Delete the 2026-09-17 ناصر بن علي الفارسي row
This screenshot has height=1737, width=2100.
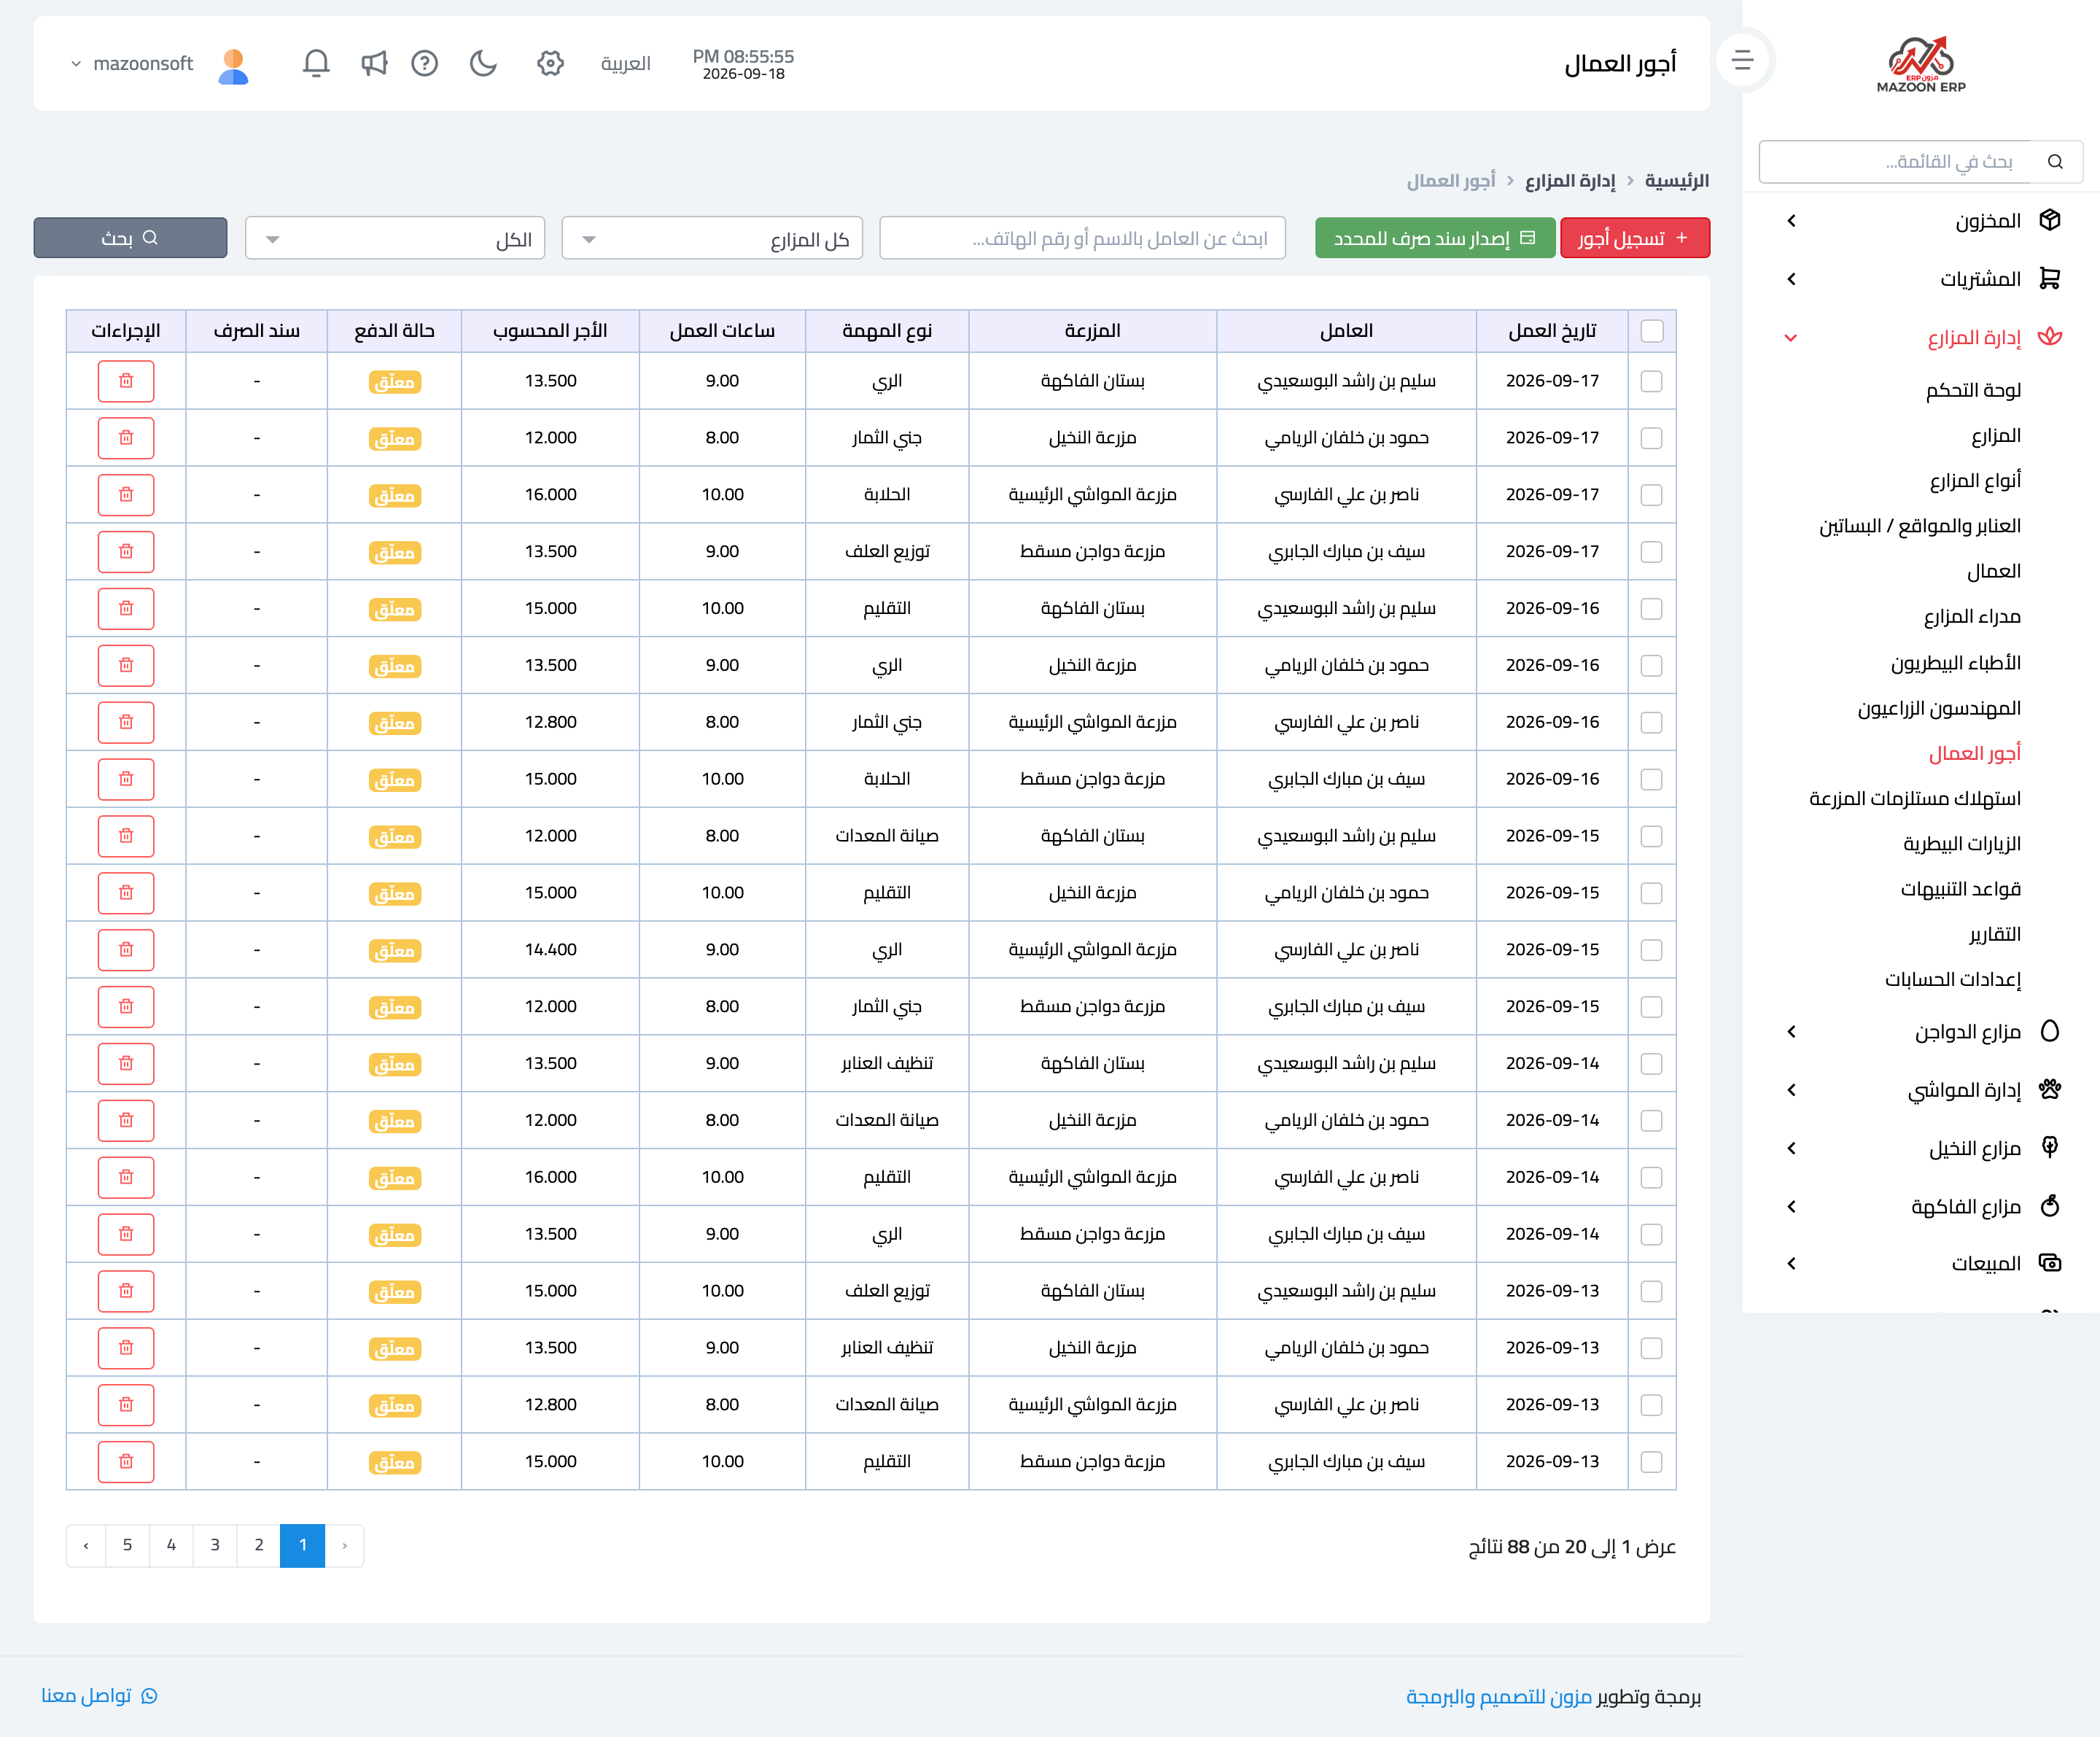click(x=126, y=495)
